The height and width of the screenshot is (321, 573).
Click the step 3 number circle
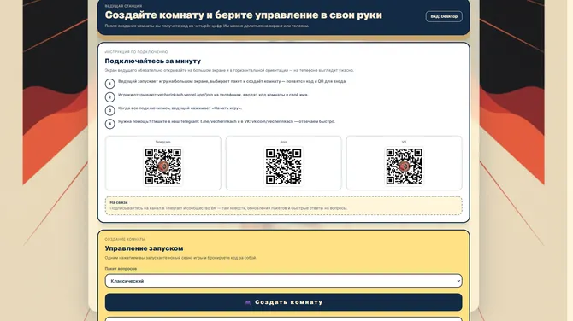(110, 110)
